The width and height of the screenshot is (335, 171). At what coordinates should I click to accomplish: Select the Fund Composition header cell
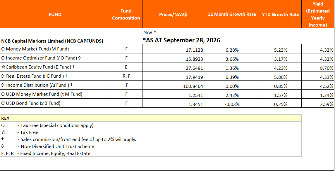pos(126,14)
